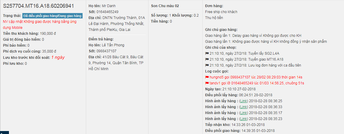
Task: Click the red Không giao được hàng update note
Action: point(40,25)
